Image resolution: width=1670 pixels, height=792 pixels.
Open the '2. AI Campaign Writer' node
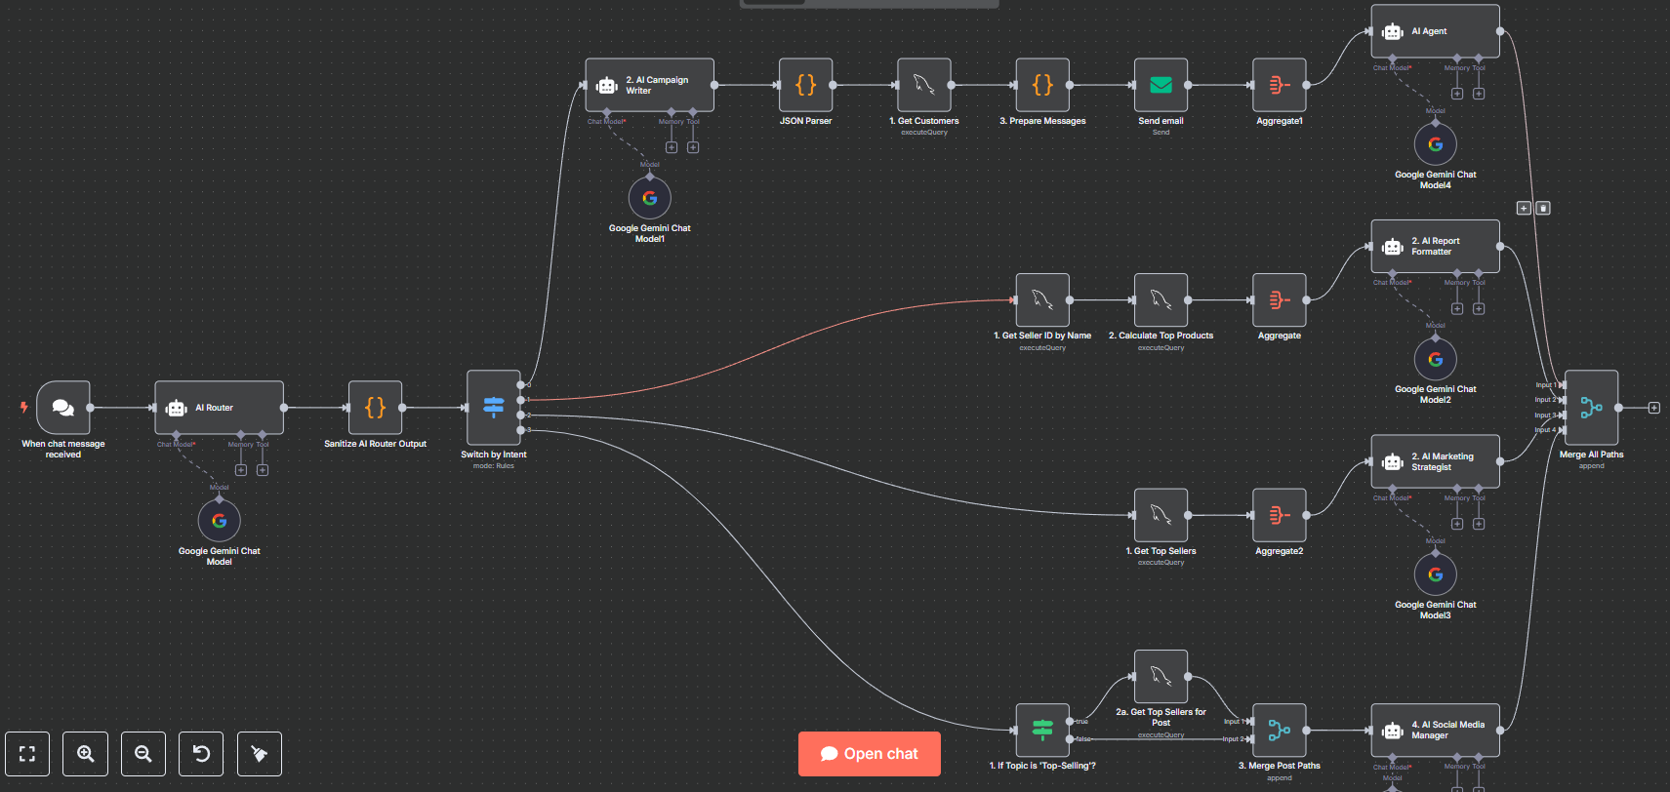point(650,85)
